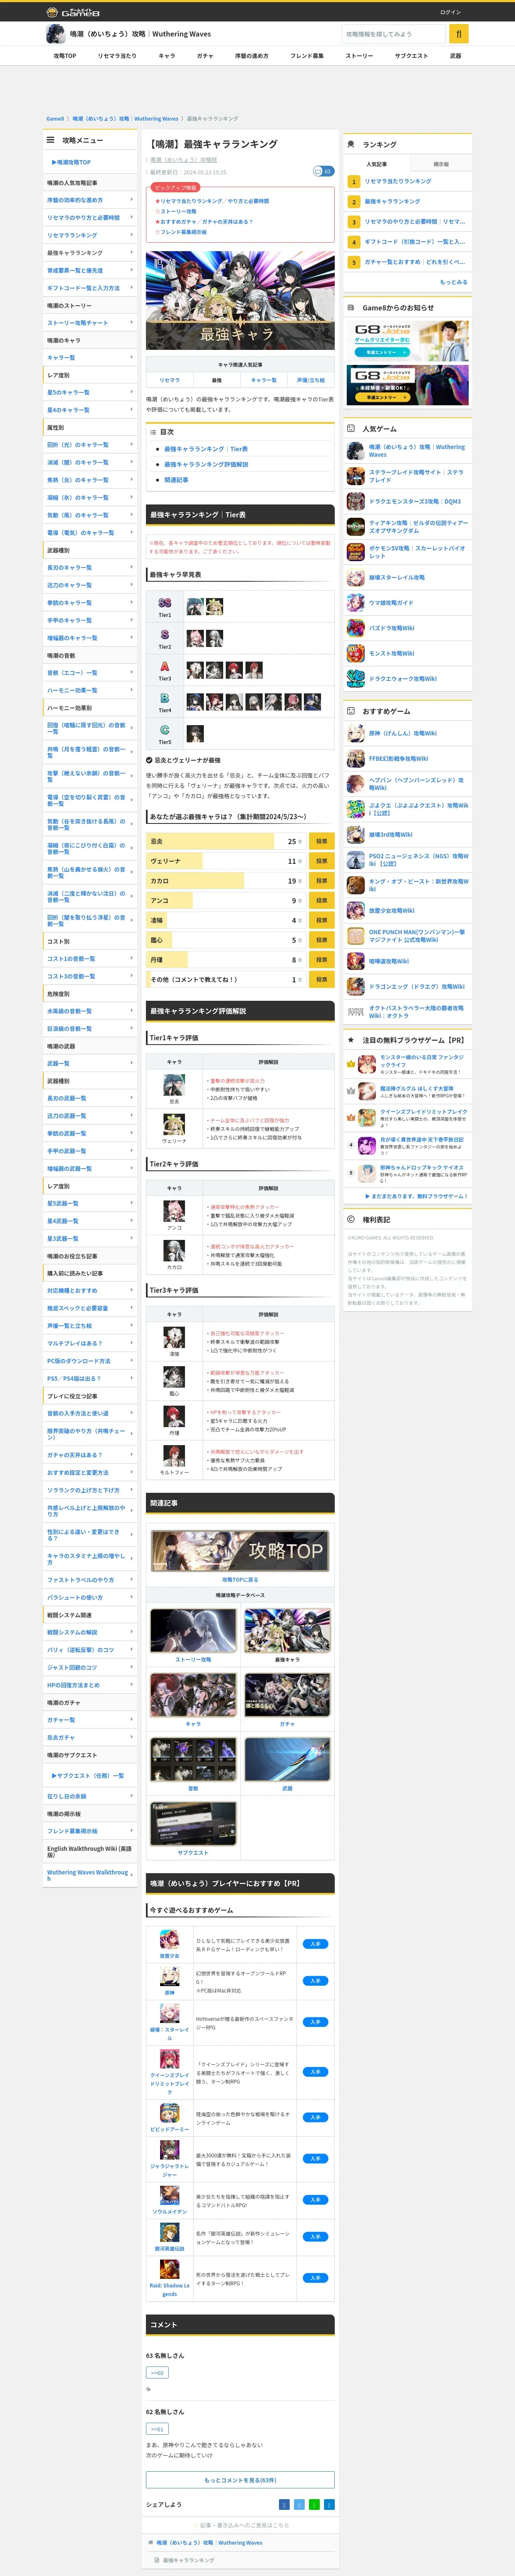Click inside the 攻略情報 search field
The width and height of the screenshot is (515, 2576).
(394, 33)
